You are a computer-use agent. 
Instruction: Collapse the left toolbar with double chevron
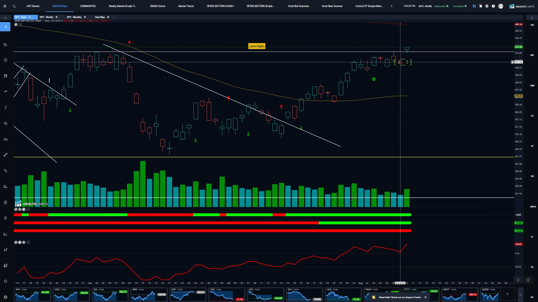(x=5, y=18)
